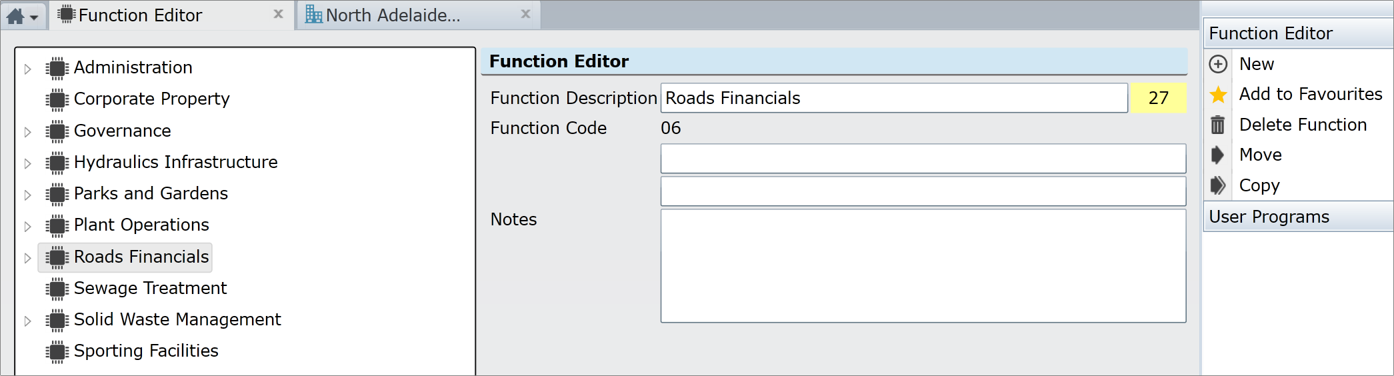Click the Move arrow icon
This screenshot has width=1394, height=376.
(x=1217, y=155)
